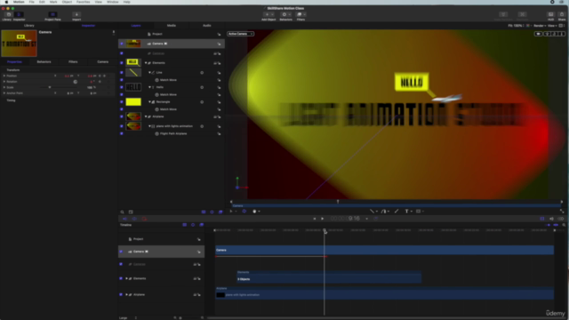The image size is (569, 320).
Task: Select the arrow select tool
Action: coord(231,212)
